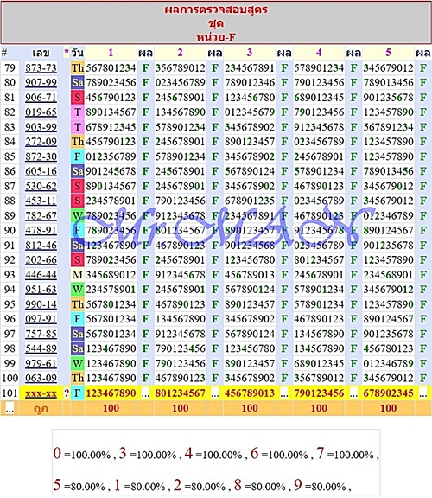Select column 3 header
Image resolution: width=432 pixels, height=498 pixels.
(250, 53)
